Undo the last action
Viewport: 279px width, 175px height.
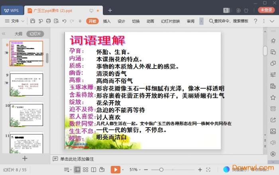click(x=64, y=21)
